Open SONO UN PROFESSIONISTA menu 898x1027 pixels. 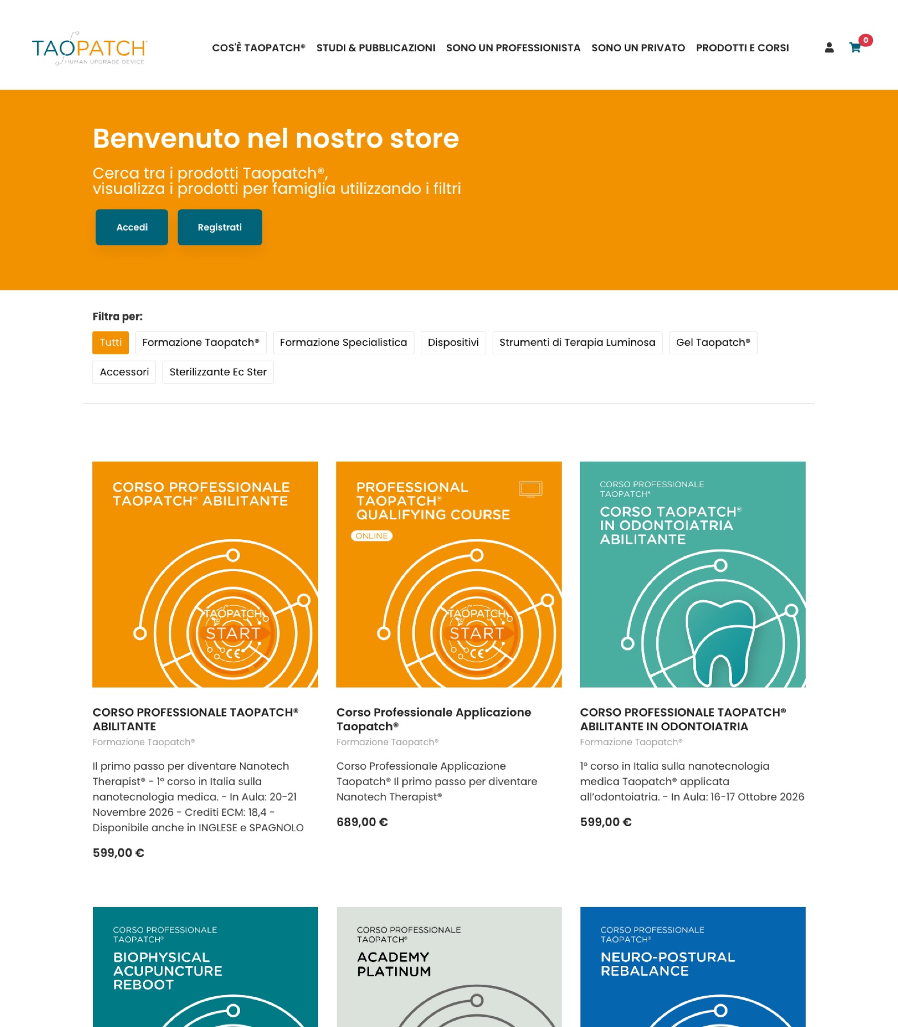pos(513,48)
